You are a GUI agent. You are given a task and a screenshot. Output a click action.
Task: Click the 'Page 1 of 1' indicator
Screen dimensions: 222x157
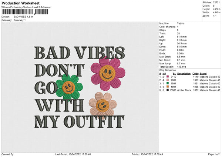[214, 154]
